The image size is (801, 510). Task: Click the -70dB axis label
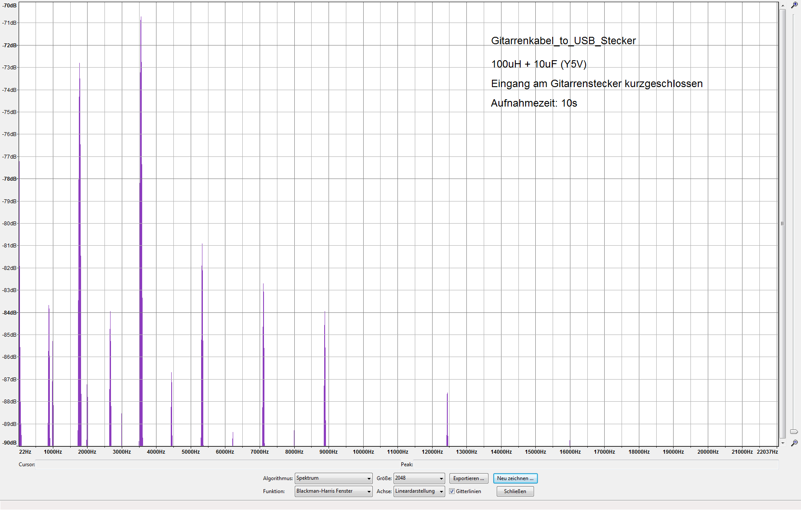click(x=10, y=6)
